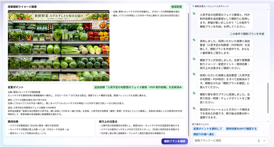Image resolution: width=274 pixels, height=147 pixels.
Task: Click the chat panel vertical scrollbar
Action: [268, 98]
